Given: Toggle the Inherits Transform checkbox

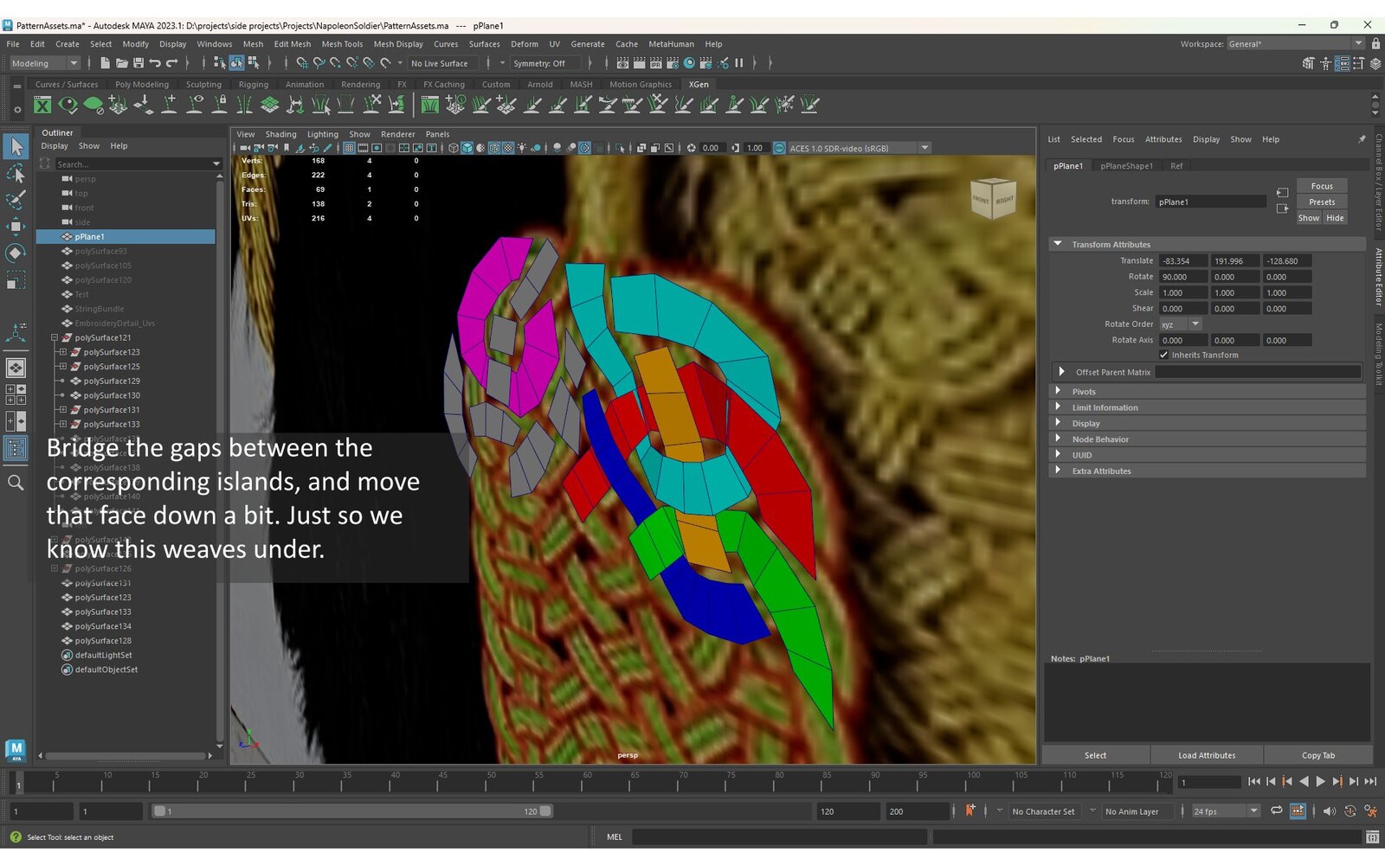Looking at the screenshot, I should click(1164, 356).
